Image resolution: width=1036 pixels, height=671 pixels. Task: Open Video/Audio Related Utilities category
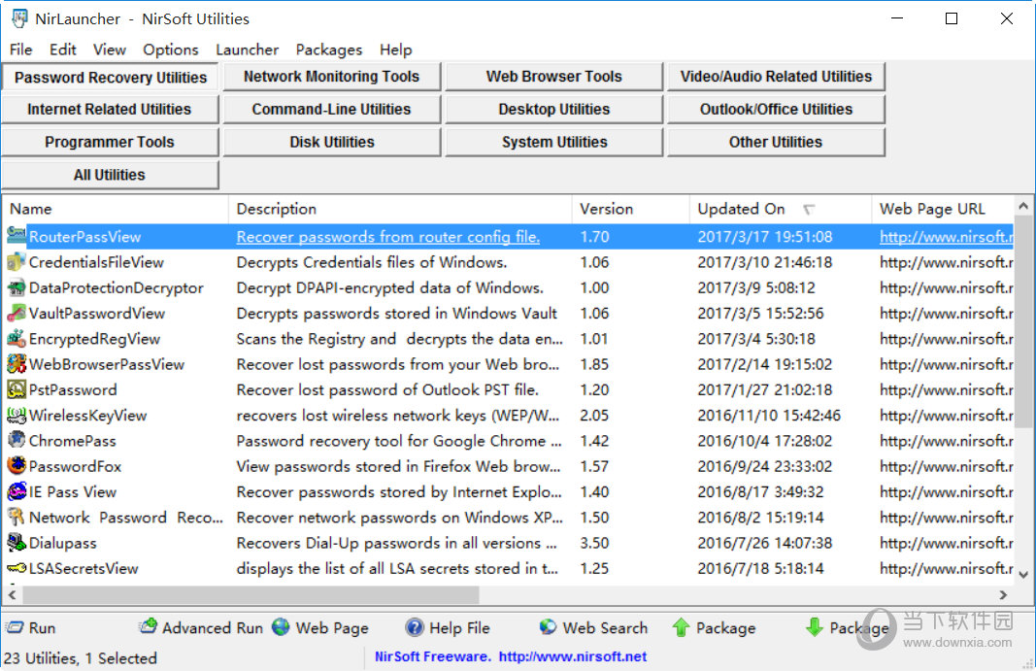click(x=777, y=77)
